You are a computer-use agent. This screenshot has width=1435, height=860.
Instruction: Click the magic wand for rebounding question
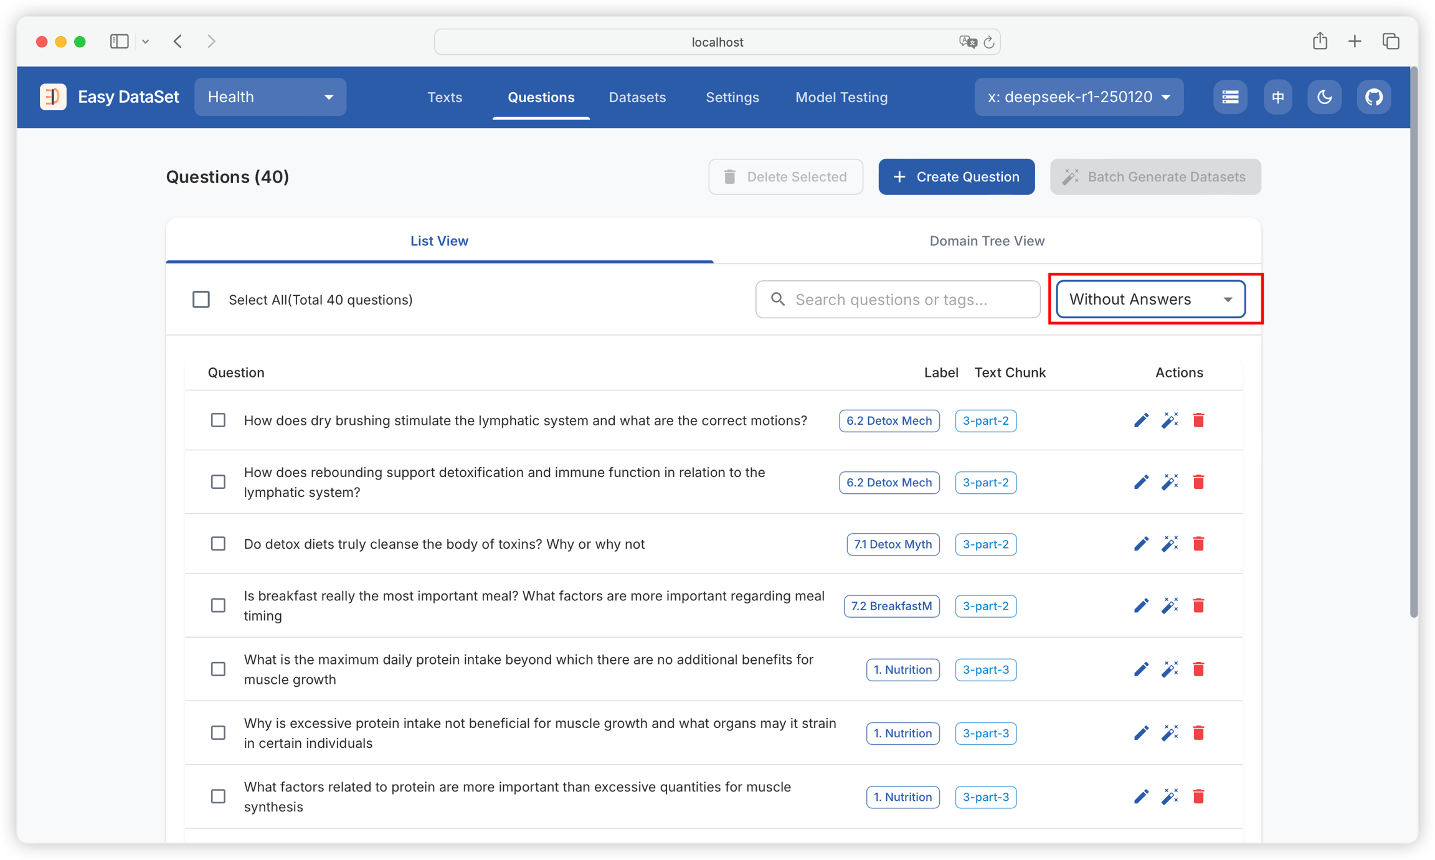click(x=1170, y=482)
